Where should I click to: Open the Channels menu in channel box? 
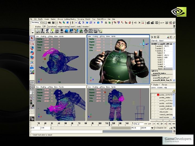click(x=154, y=41)
